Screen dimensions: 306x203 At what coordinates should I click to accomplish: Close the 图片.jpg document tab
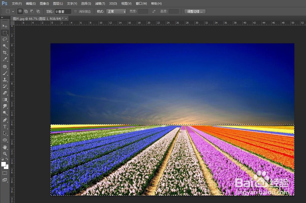(66, 19)
